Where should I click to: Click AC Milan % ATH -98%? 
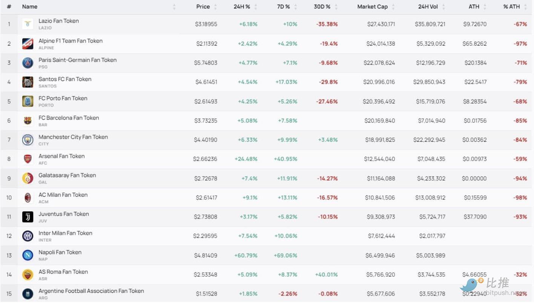click(x=520, y=197)
